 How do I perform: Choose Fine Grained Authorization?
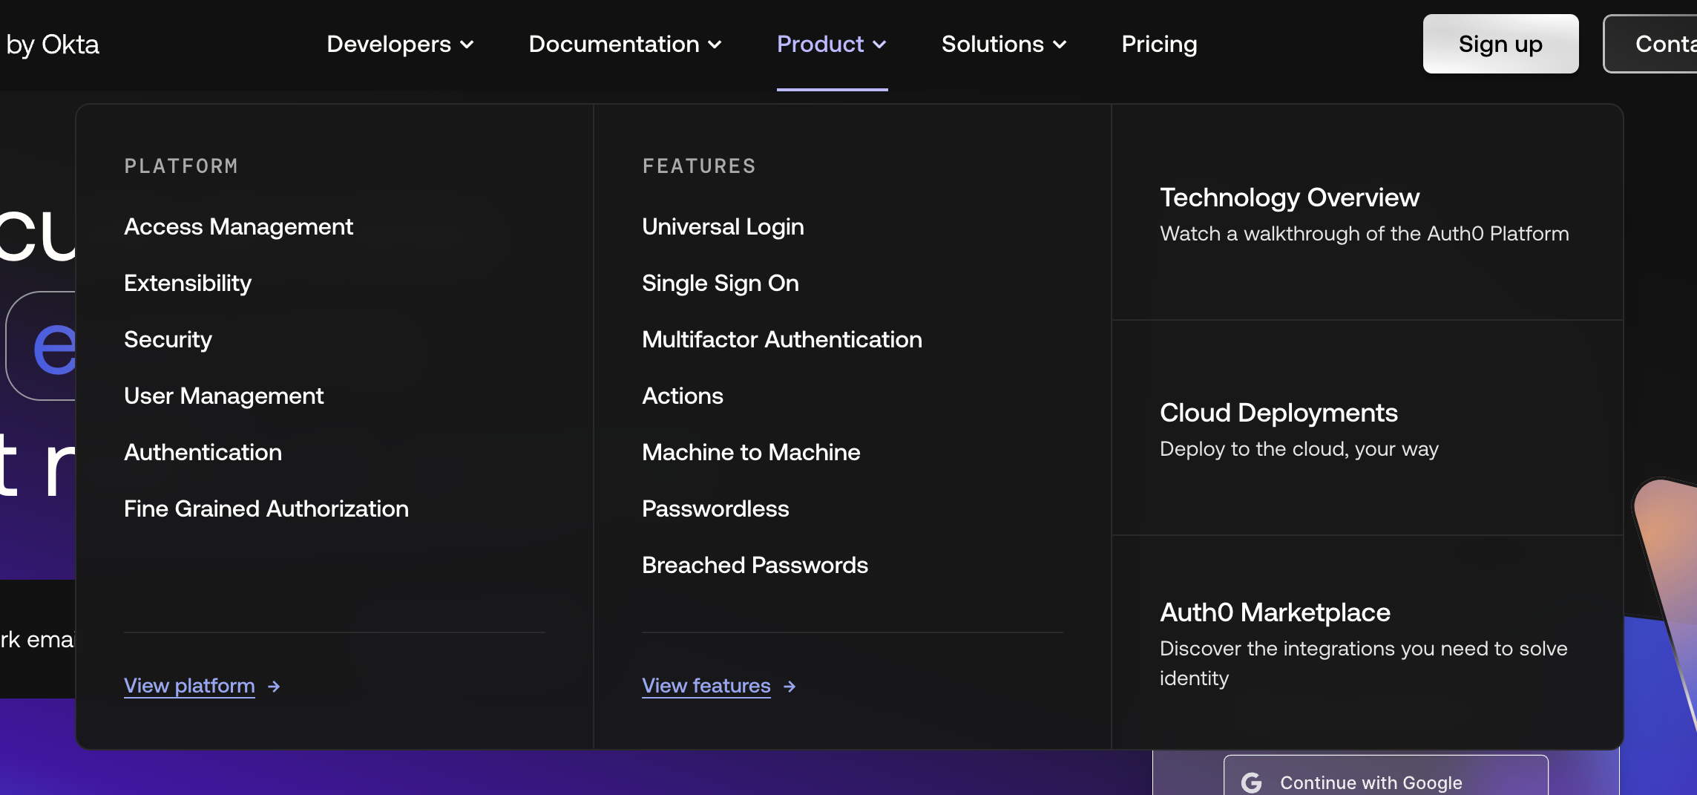[x=266, y=508]
